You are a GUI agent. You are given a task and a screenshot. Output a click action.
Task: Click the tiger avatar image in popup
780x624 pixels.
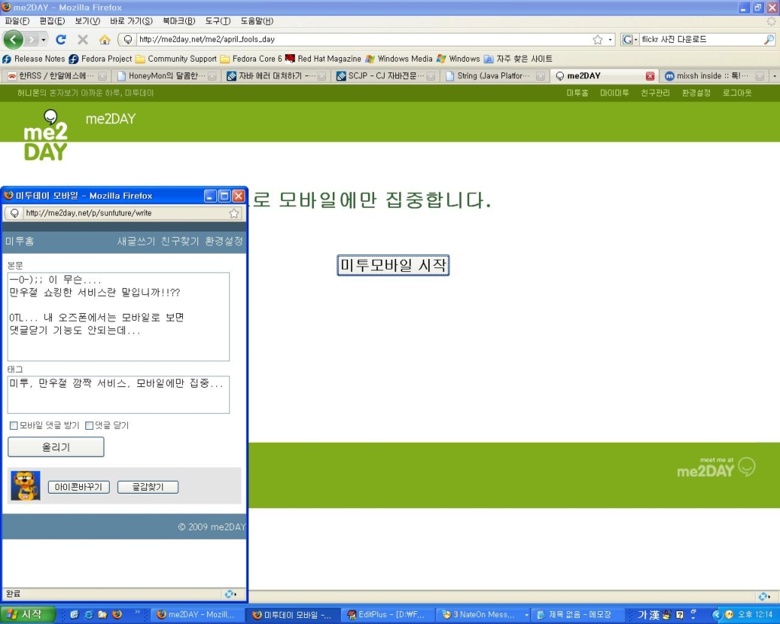tap(25, 485)
